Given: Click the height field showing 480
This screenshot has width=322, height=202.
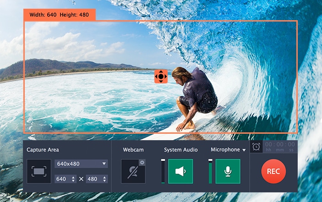Looking at the screenshot, I should [x=93, y=179].
